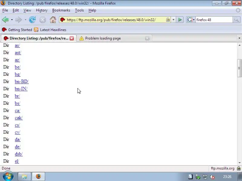This screenshot has height=181, width=242.
Task: Click the scrollbar up arrow
Action: pos(239,45)
